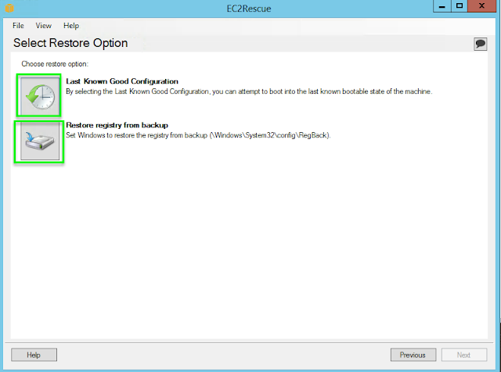Click the Help button at bottom left
Screen dimensions: 501x372
click(34, 355)
